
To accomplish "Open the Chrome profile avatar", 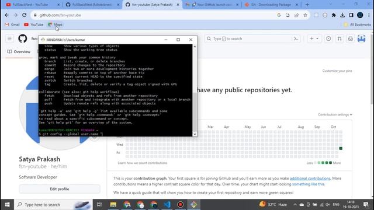I will 360,15.
